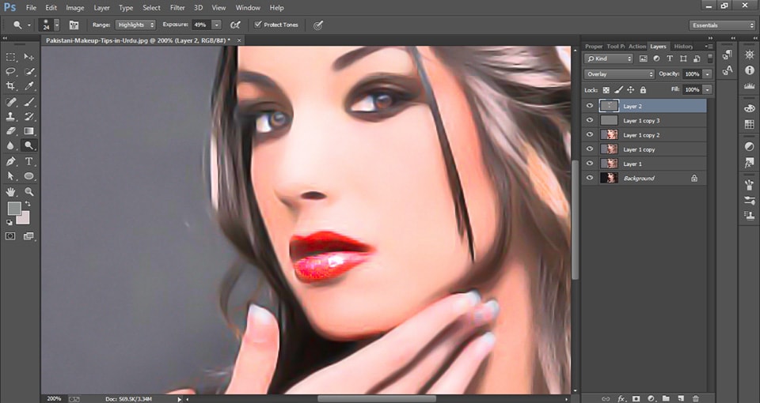Pick the Lasso tool
The image size is (760, 403).
pyautogui.click(x=11, y=71)
